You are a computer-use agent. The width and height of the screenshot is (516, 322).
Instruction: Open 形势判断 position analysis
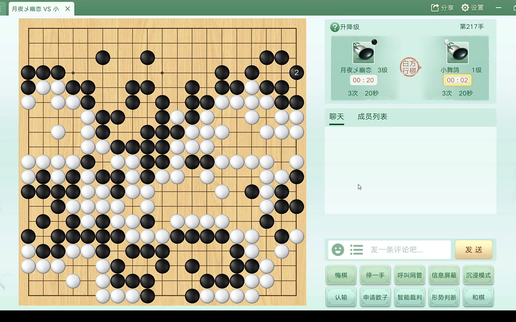click(444, 297)
